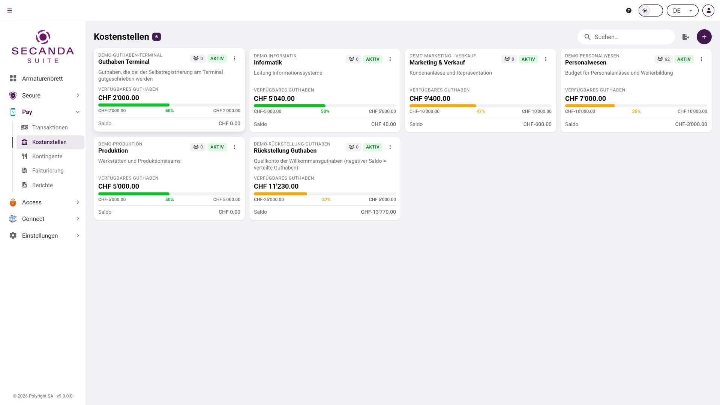Click the Kostenstellen count badge 6
Screen dimensions: 720x405
pos(156,37)
